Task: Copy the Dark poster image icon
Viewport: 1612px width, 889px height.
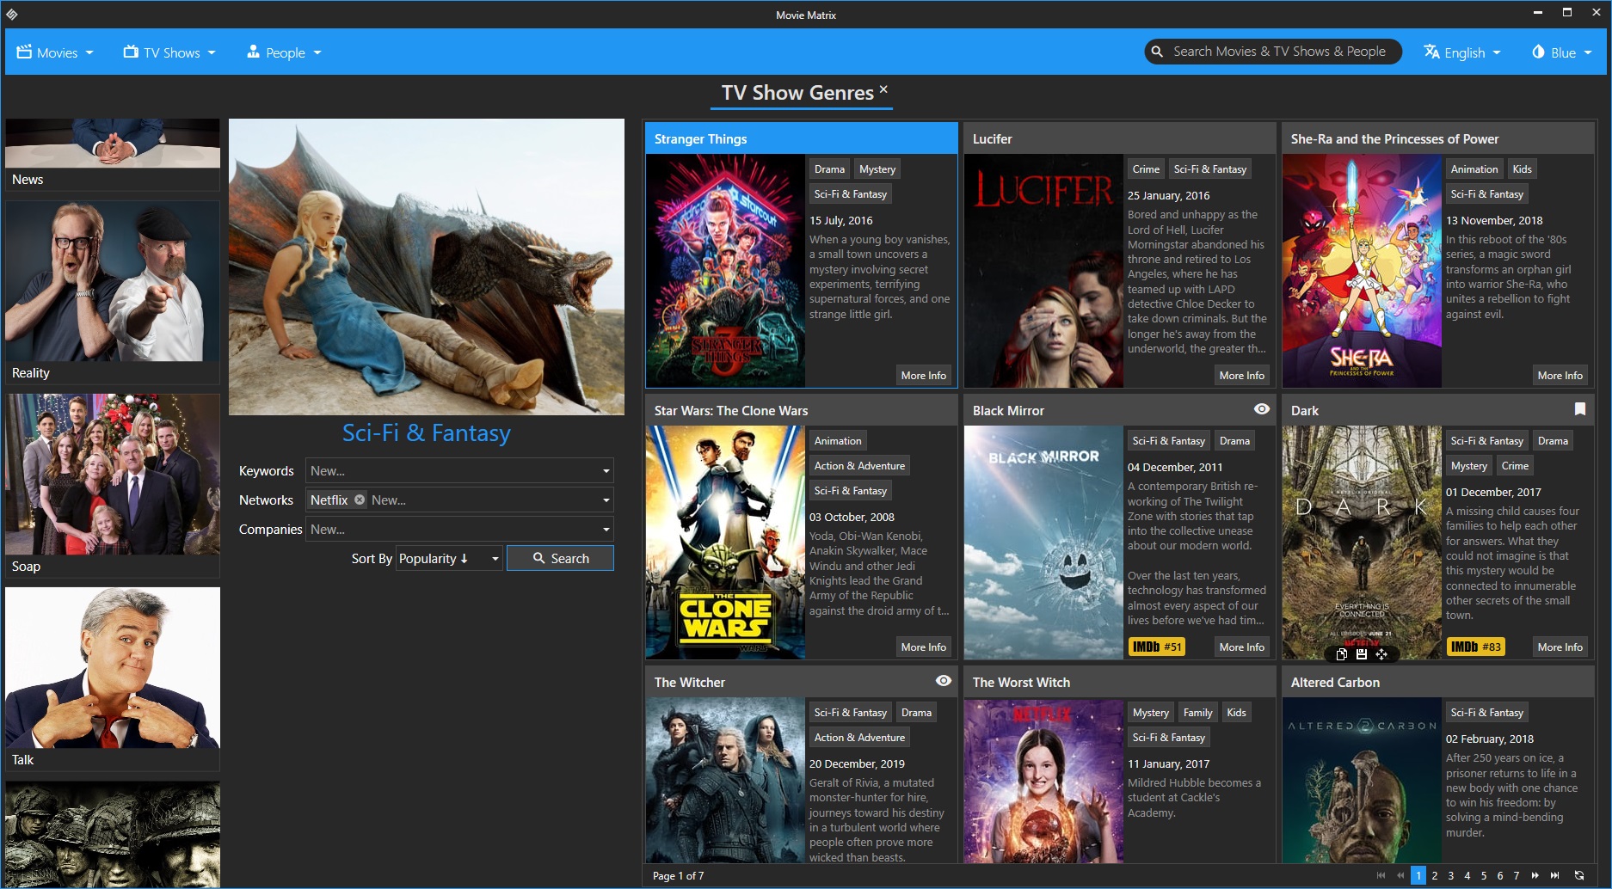Action: click(x=1342, y=654)
